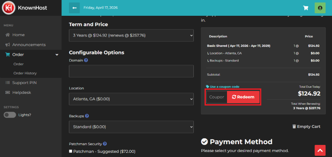Open Order History in the sidebar
332x157 pixels.
tap(25, 73)
